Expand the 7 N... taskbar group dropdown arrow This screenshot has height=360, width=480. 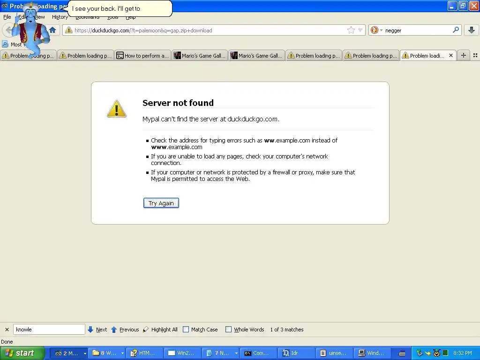(236, 353)
